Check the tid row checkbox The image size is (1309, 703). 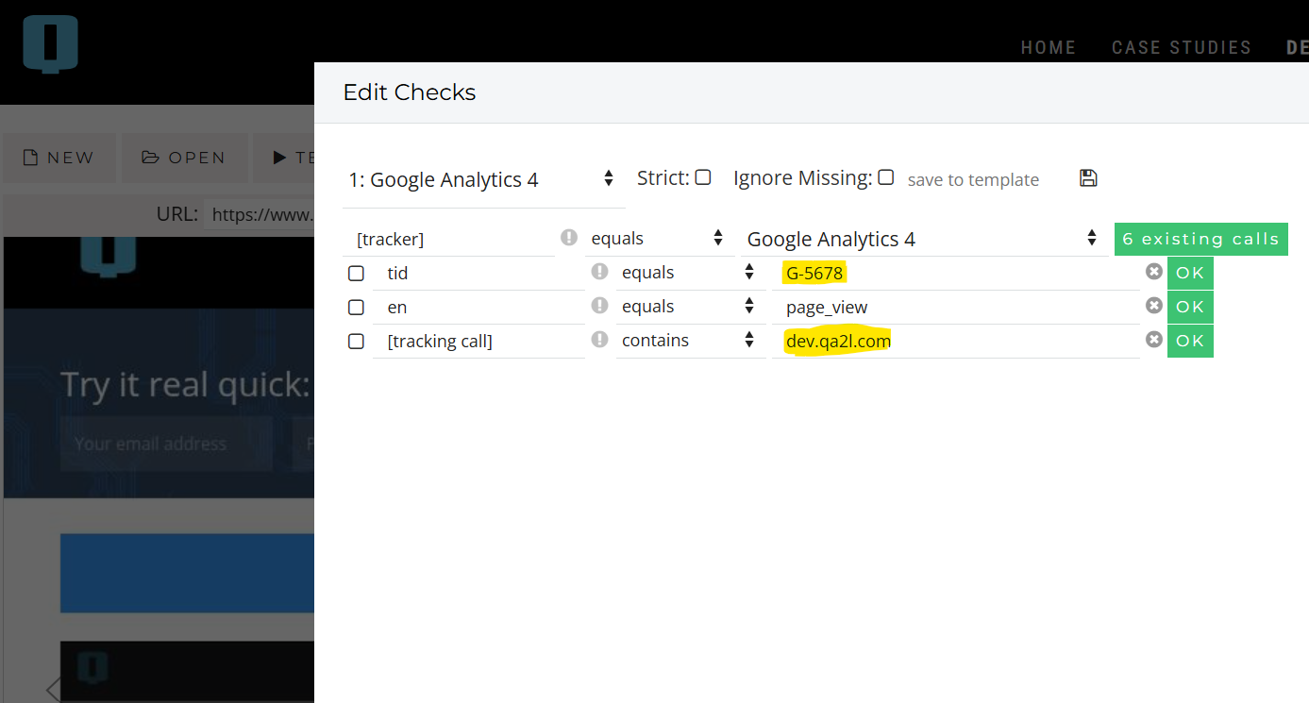tap(356, 274)
